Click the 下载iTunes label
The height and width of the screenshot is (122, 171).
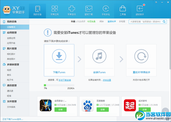[59, 72]
